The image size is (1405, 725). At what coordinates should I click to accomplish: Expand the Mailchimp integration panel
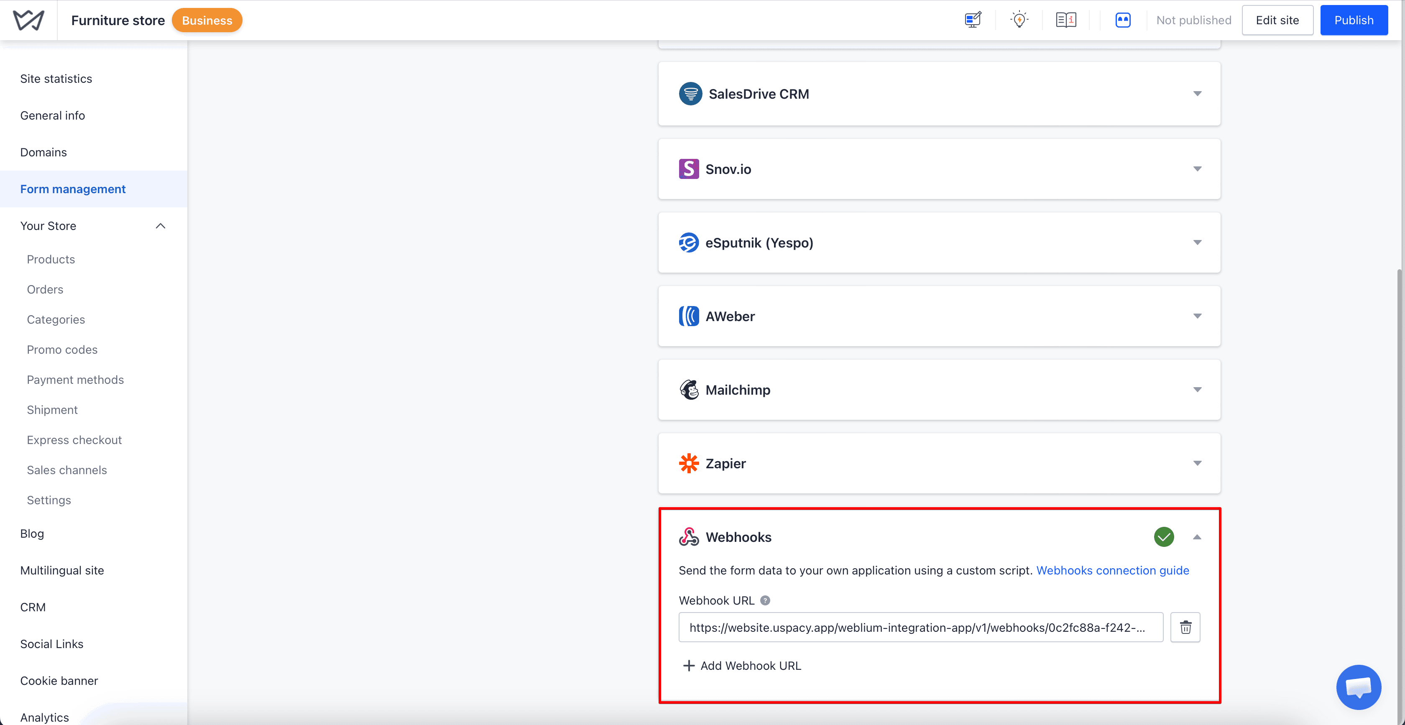click(1197, 390)
